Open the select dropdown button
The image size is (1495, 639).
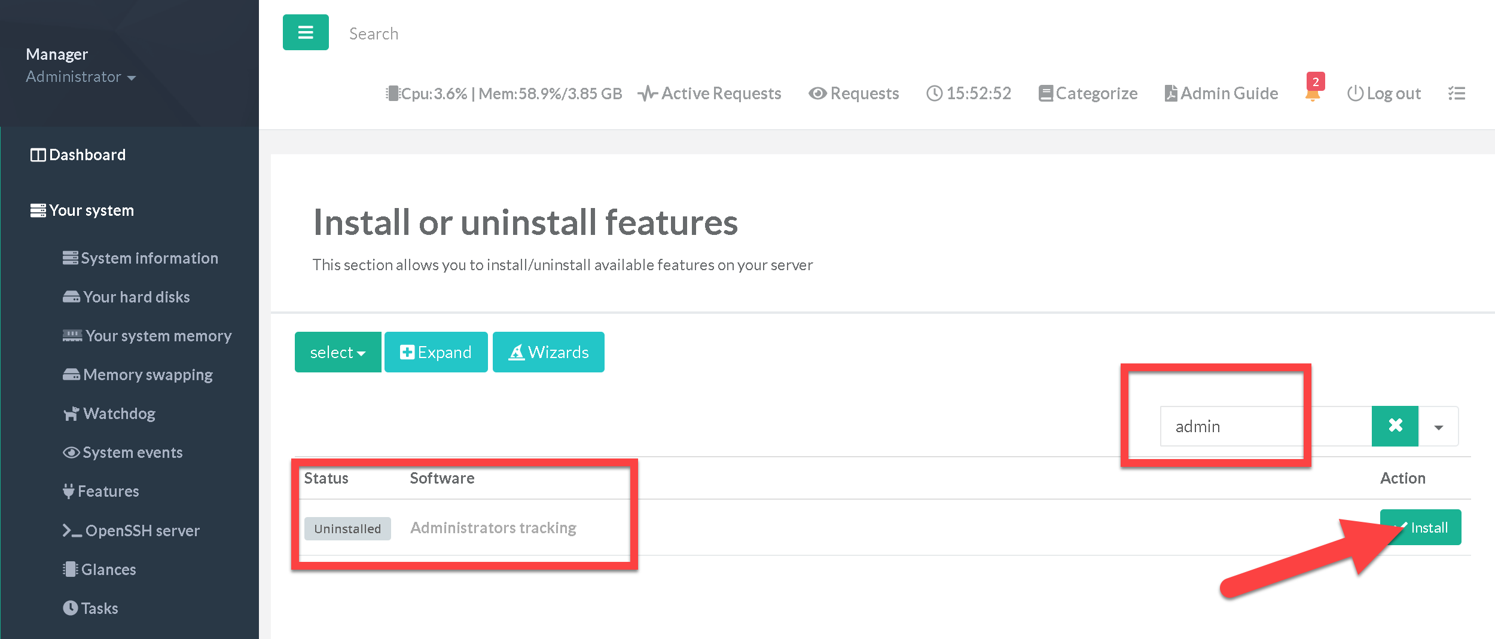pos(337,352)
